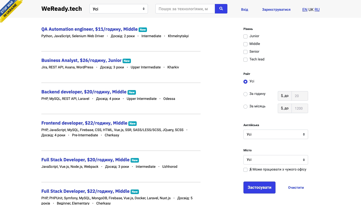Click New badge on Frontend developer listing

point(132,124)
